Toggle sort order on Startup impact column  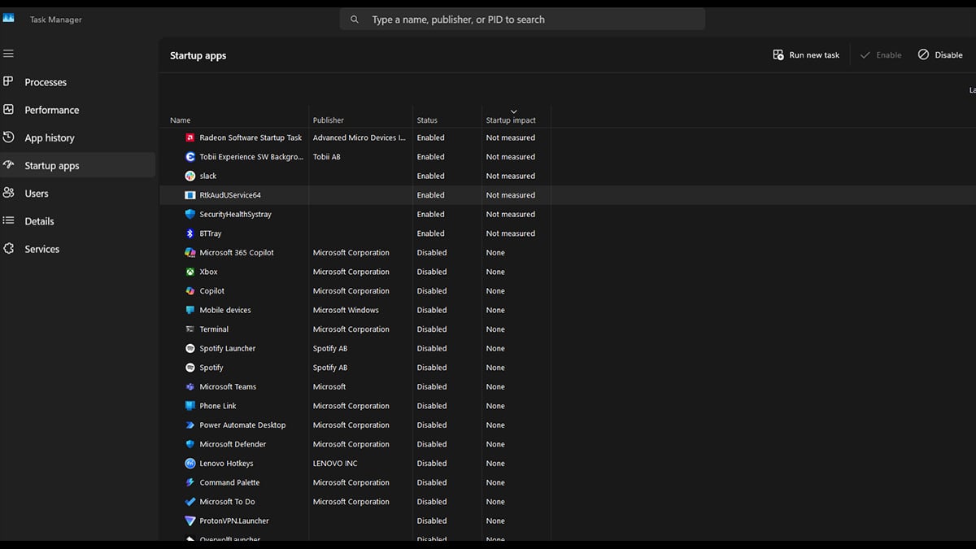[511, 118]
